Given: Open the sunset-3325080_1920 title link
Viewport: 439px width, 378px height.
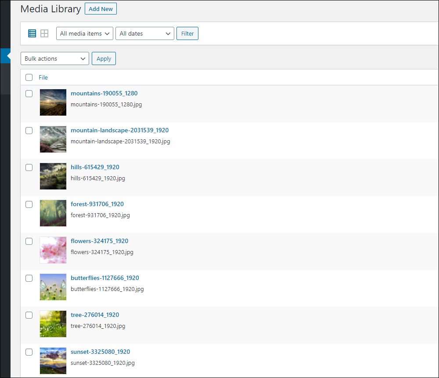Looking at the screenshot, I should [x=100, y=352].
